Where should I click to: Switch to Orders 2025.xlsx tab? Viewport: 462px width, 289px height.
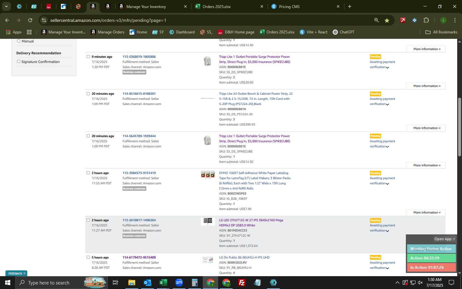(229, 6)
